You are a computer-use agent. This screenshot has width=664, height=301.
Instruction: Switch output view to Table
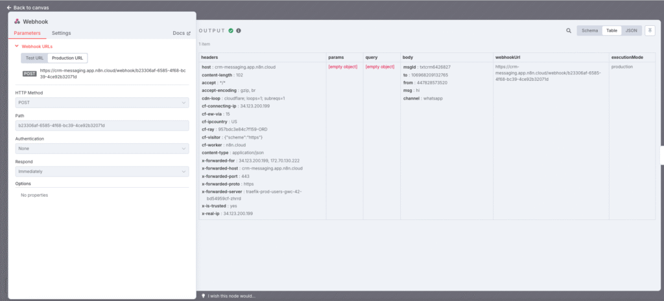(611, 30)
